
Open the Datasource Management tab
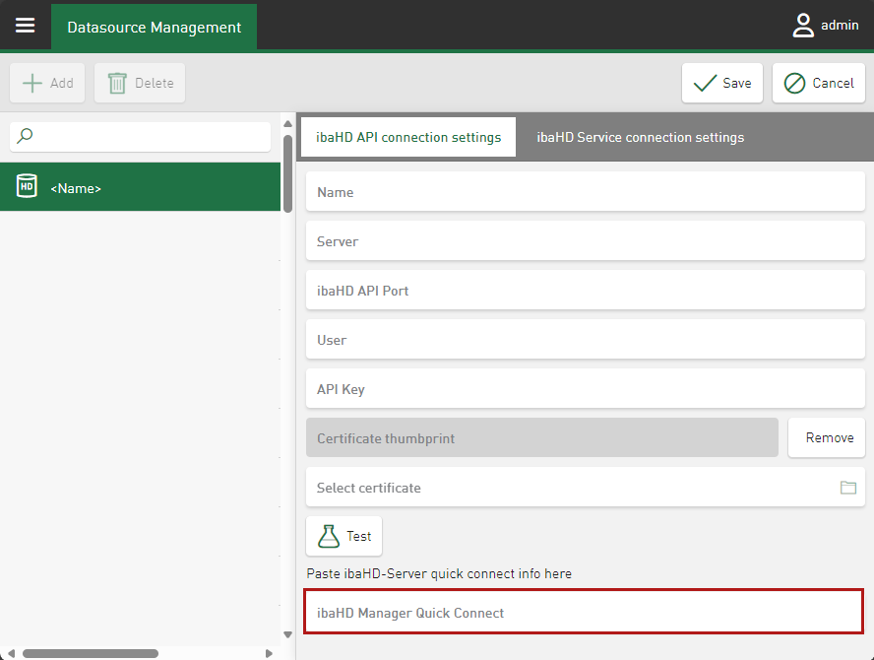pyautogui.click(x=154, y=28)
